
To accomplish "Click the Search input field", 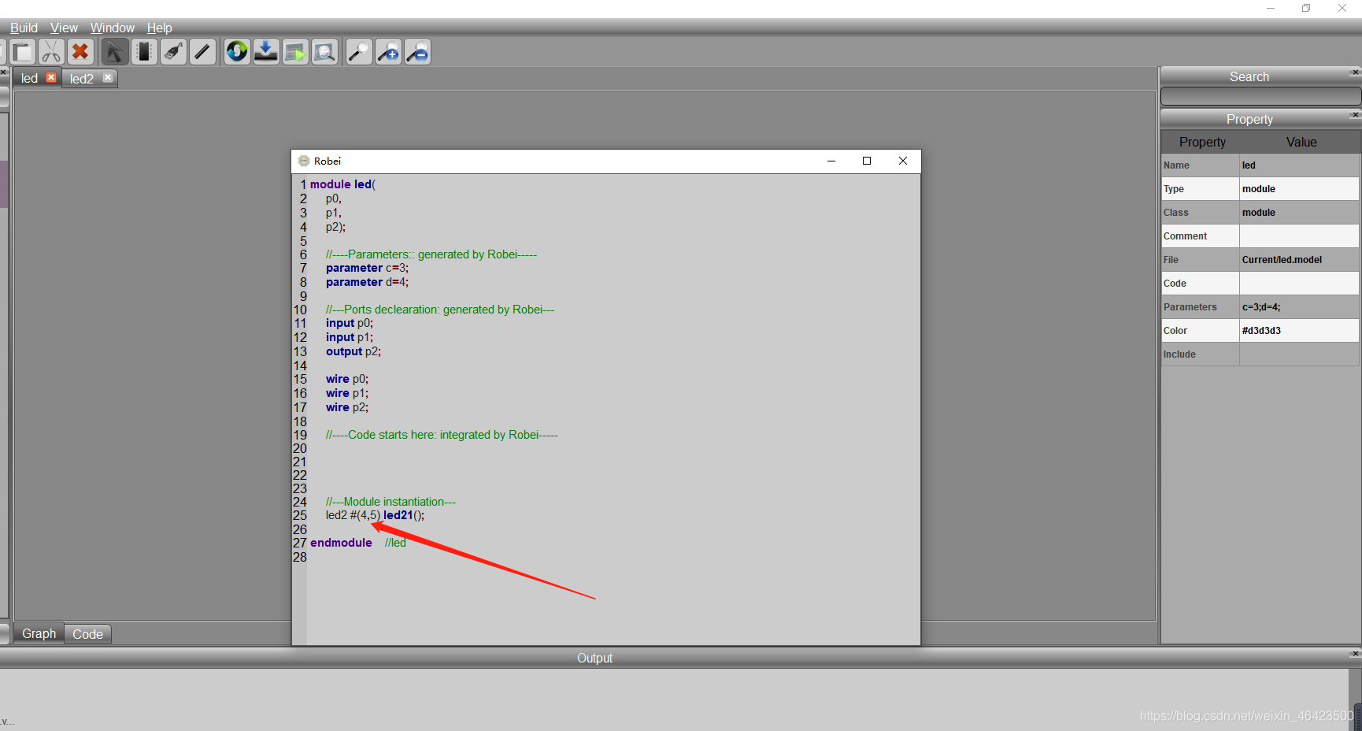I will (x=1260, y=96).
